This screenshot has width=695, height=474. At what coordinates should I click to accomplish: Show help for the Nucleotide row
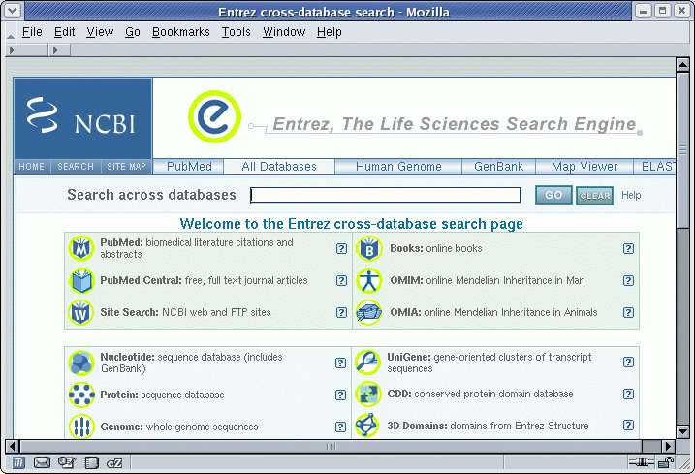(x=340, y=363)
